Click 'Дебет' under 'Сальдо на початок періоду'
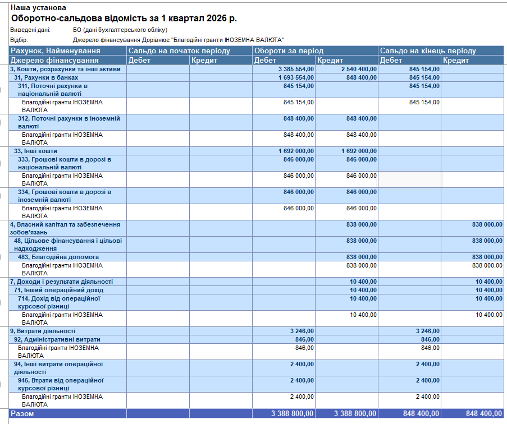Screen dimensions: 507x424 pos(158,60)
